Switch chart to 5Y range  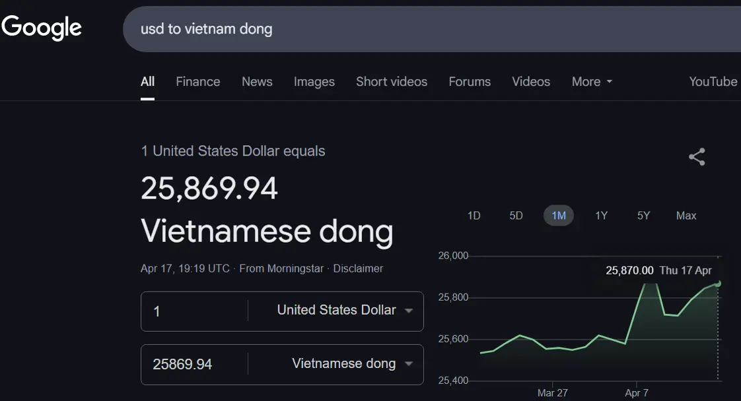coord(643,216)
